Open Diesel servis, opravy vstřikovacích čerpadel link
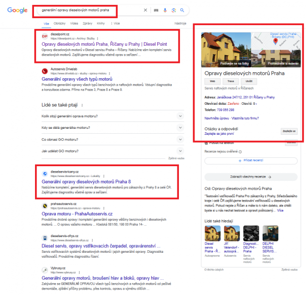 pyautogui.click(x=101, y=246)
